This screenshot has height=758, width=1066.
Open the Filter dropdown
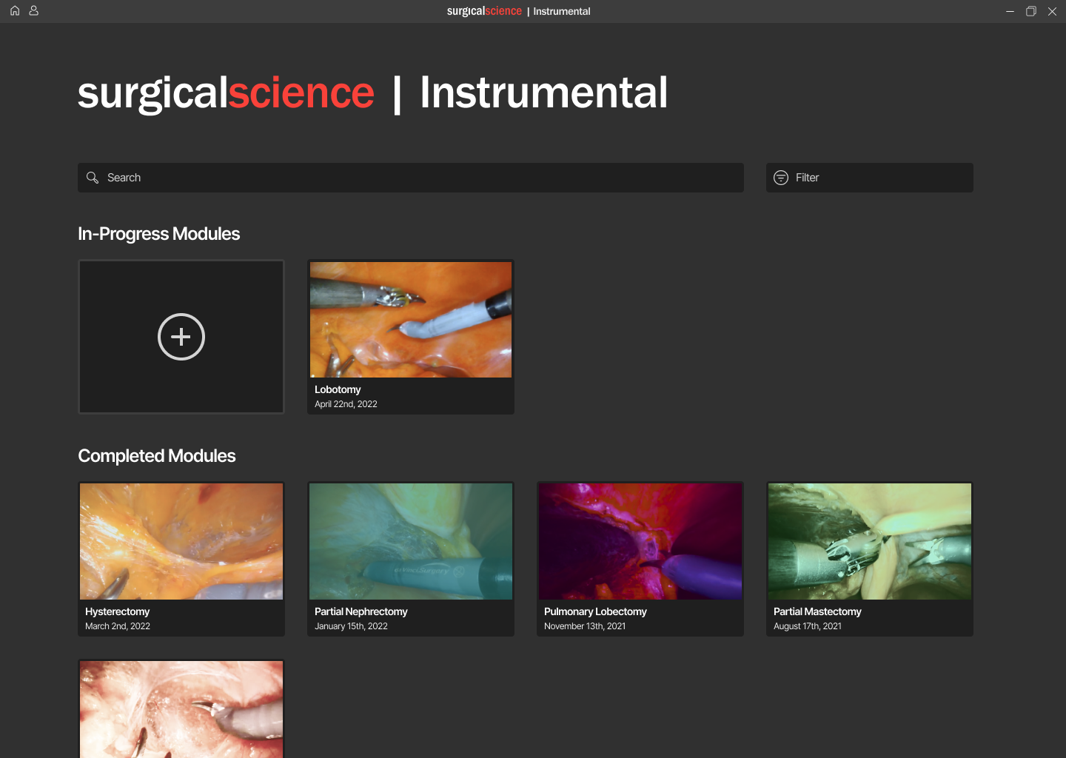(x=870, y=178)
